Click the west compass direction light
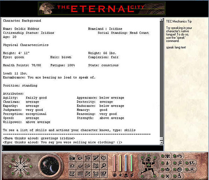Viewport: 209px width, 180px height. pyautogui.click(x=10, y=166)
